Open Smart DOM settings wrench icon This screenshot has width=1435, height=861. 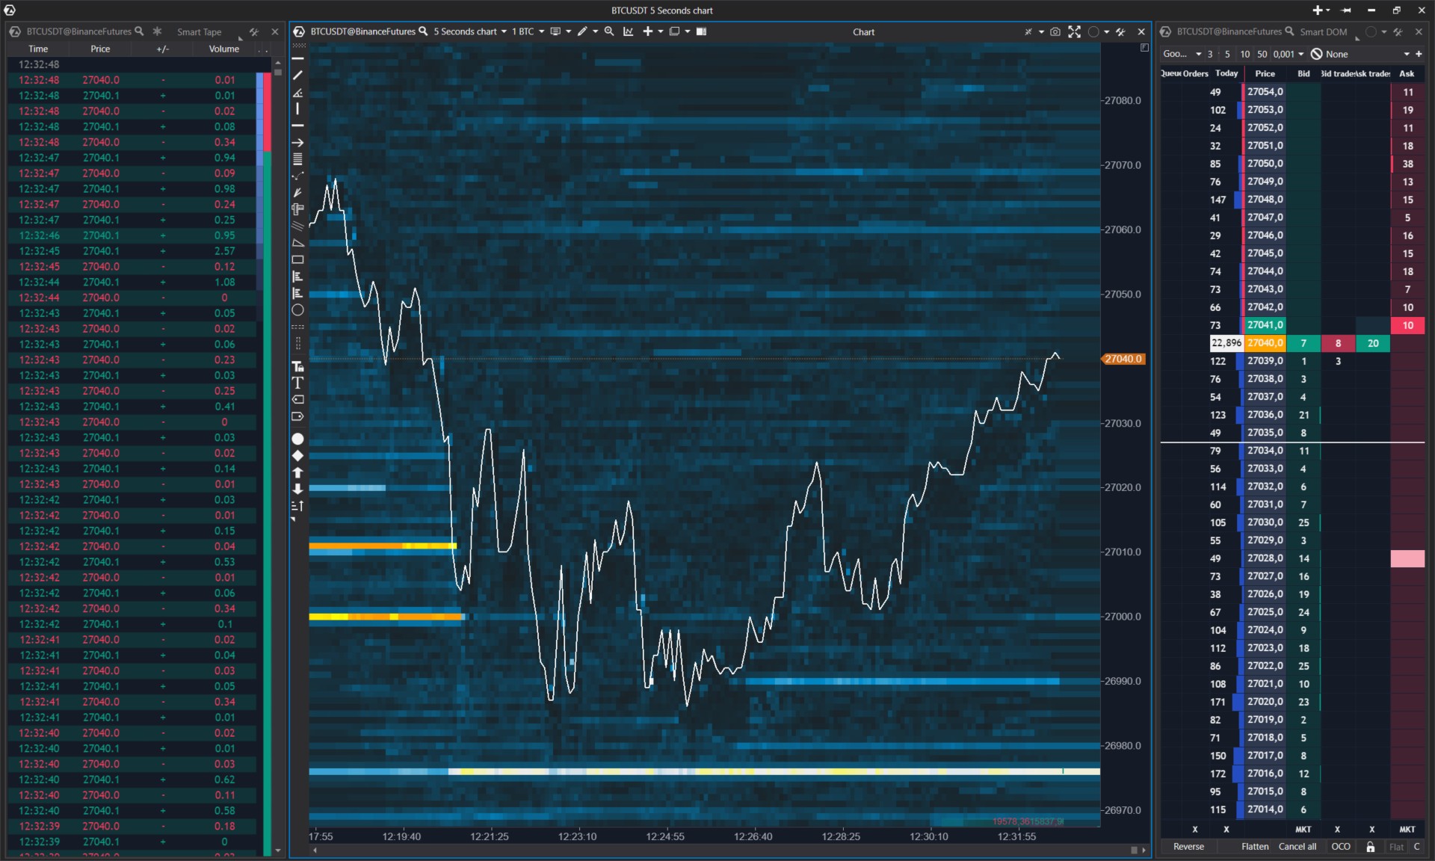point(1398,31)
